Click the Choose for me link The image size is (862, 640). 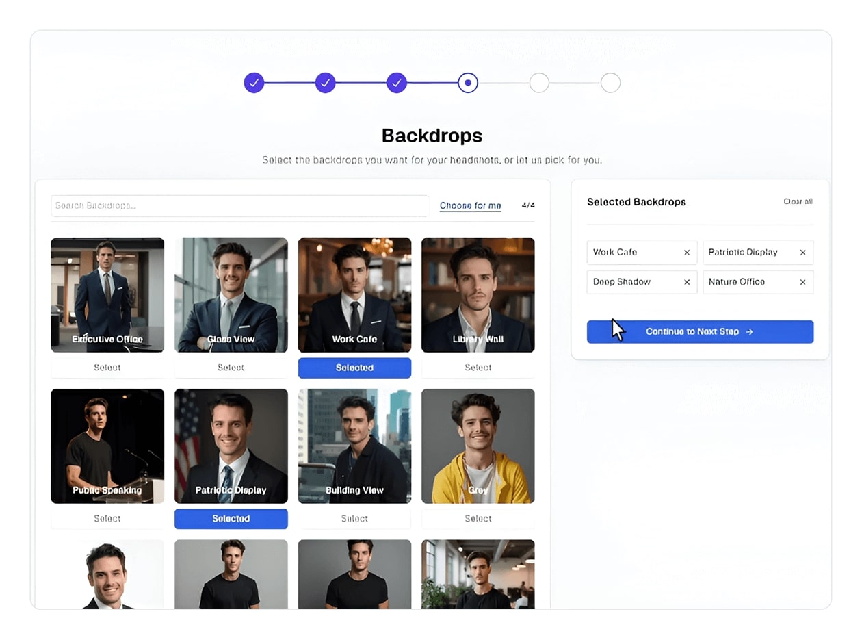pos(470,205)
